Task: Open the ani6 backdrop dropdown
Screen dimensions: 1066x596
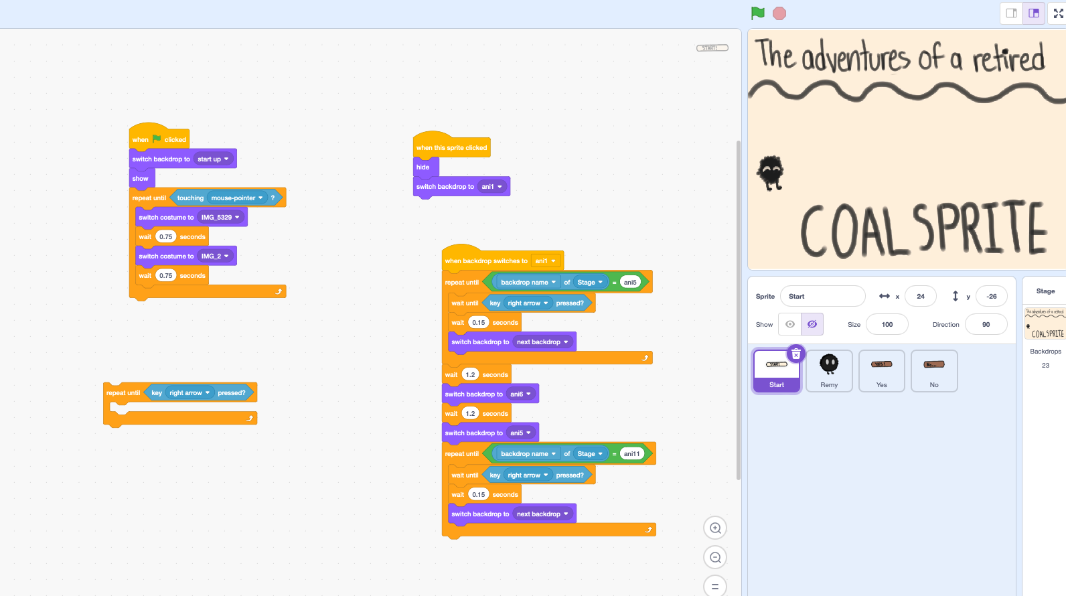Action: [521, 394]
